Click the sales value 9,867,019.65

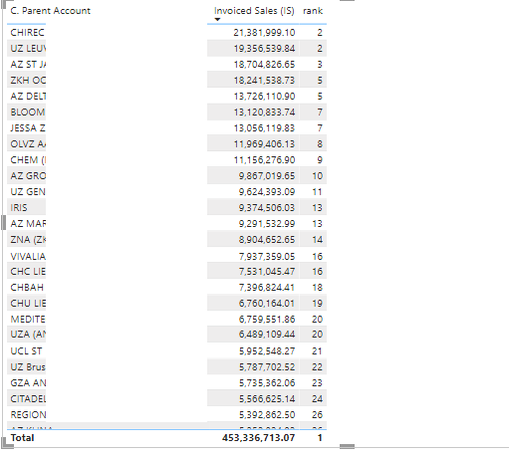point(267,176)
